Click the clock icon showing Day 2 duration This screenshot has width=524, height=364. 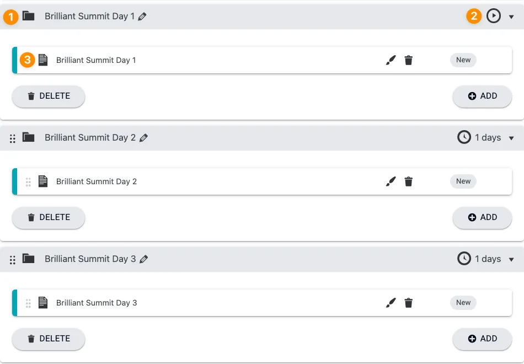click(464, 137)
